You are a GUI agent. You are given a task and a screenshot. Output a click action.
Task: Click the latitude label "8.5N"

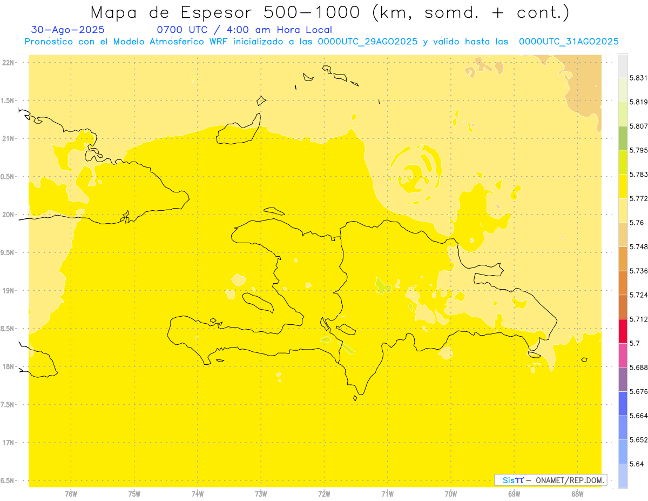(x=8, y=329)
